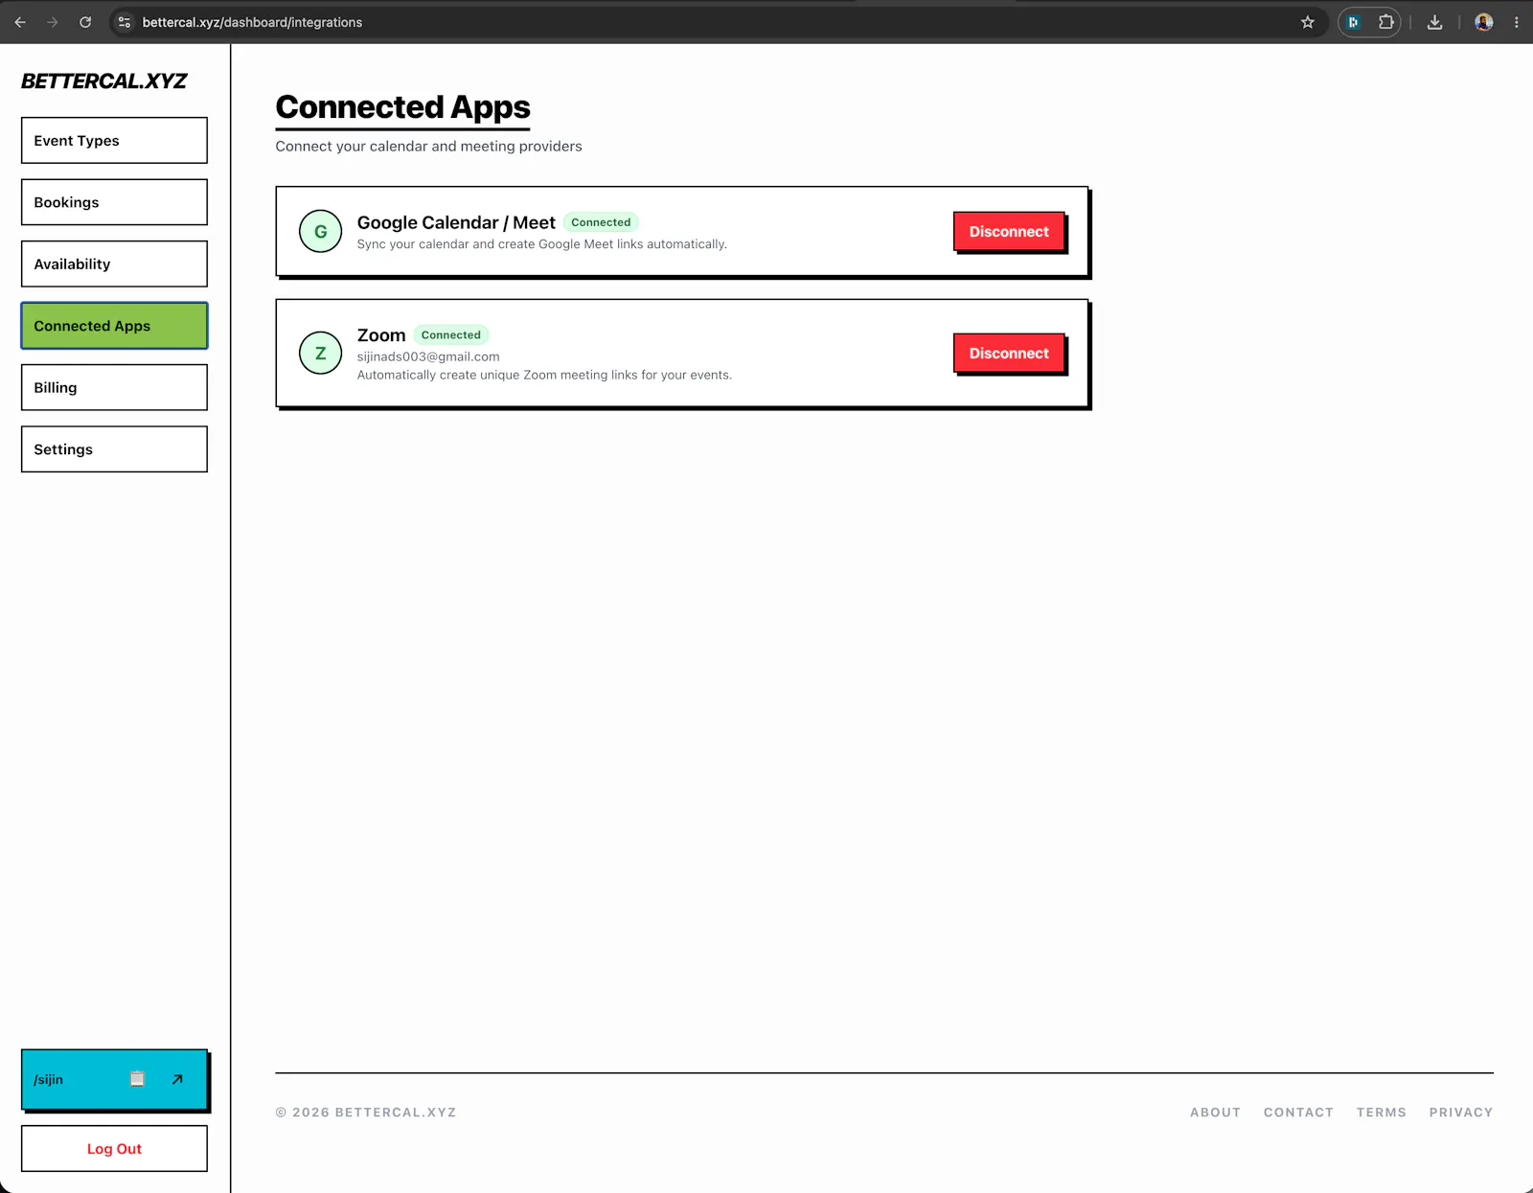1533x1193 pixels.
Task: Open the browser profile avatar
Action: 1484,22
